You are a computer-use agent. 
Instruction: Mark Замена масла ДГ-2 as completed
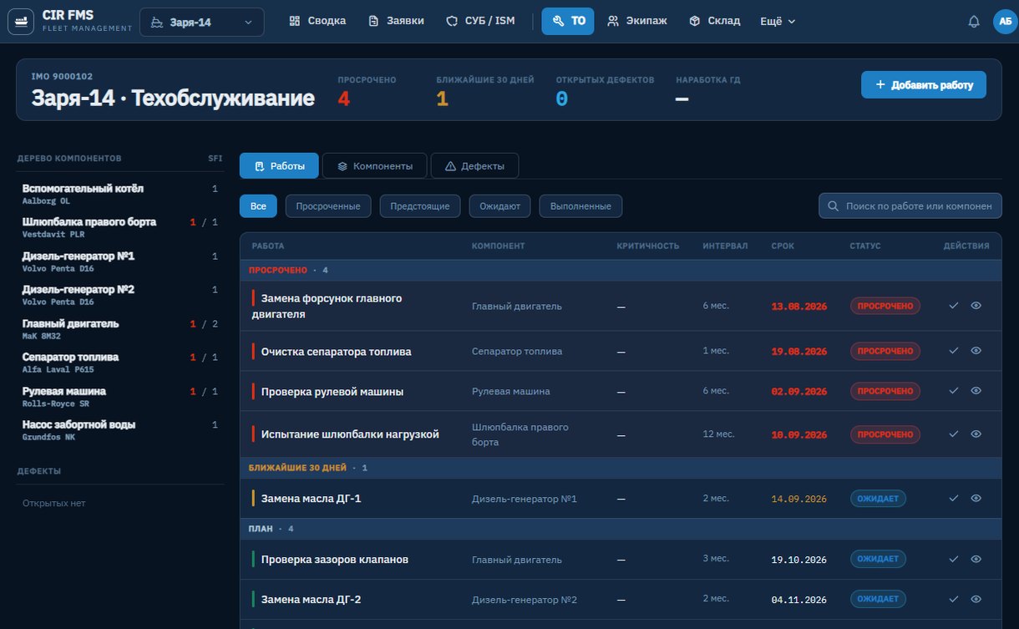[953, 599]
